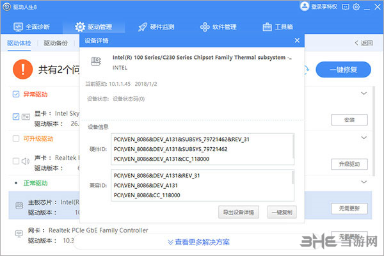
Task: Collapse the 可升级驱动 section chevron
Action: click(x=364, y=138)
